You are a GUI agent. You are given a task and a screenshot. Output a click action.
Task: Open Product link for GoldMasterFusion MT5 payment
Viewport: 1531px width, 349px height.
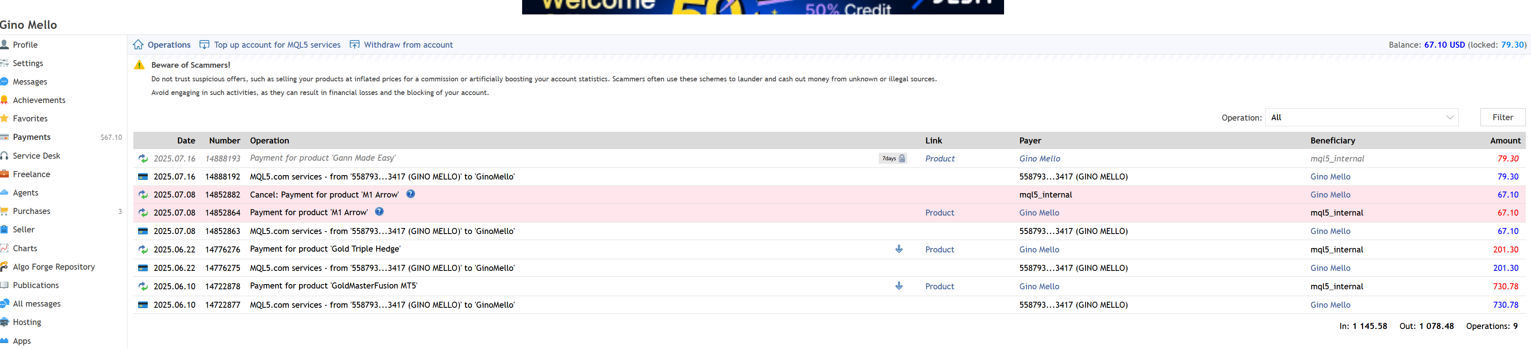pos(940,286)
